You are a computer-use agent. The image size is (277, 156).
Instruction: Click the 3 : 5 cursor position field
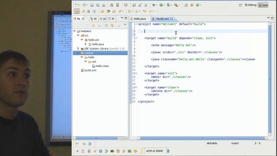tap(258, 143)
